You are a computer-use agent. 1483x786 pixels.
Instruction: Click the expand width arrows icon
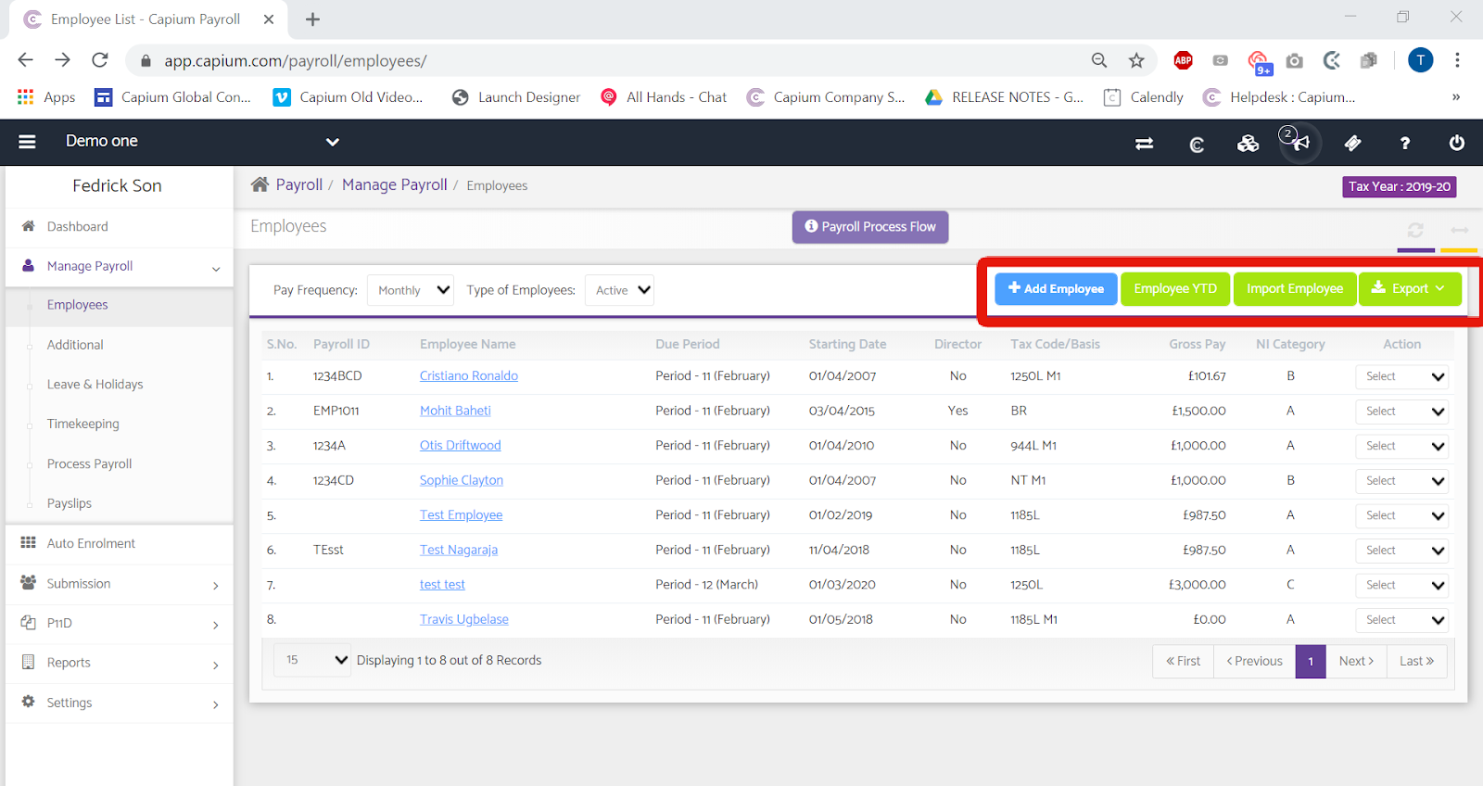1459,230
